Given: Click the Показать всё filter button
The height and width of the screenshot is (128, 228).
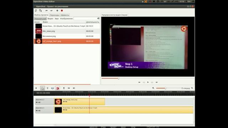Looking at the screenshot, I should point(40,18).
